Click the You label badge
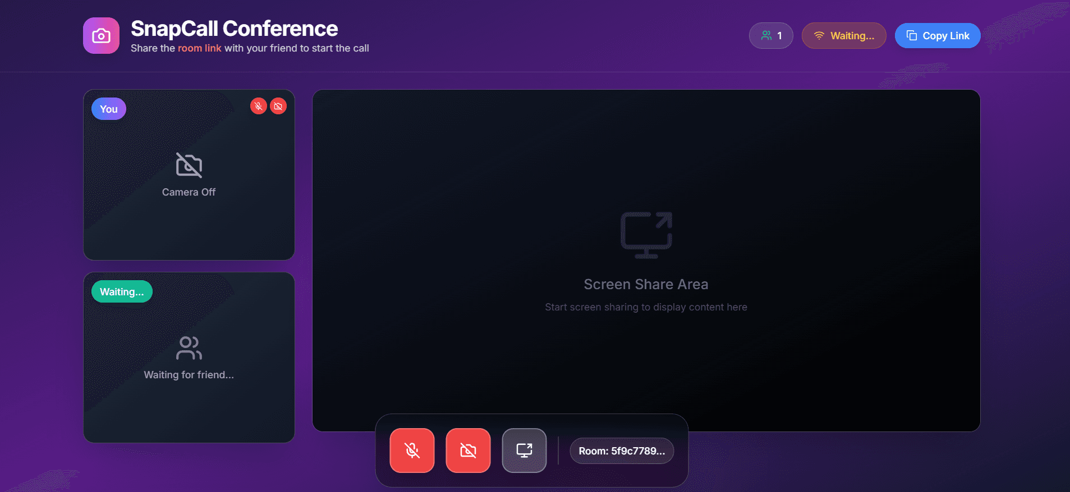 (x=109, y=109)
